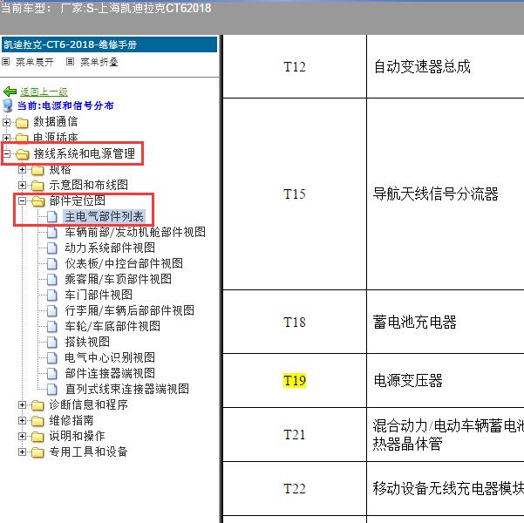The height and width of the screenshot is (523, 524).
Task: Select the 专用工具和设备 folder label
Action: [x=88, y=452]
